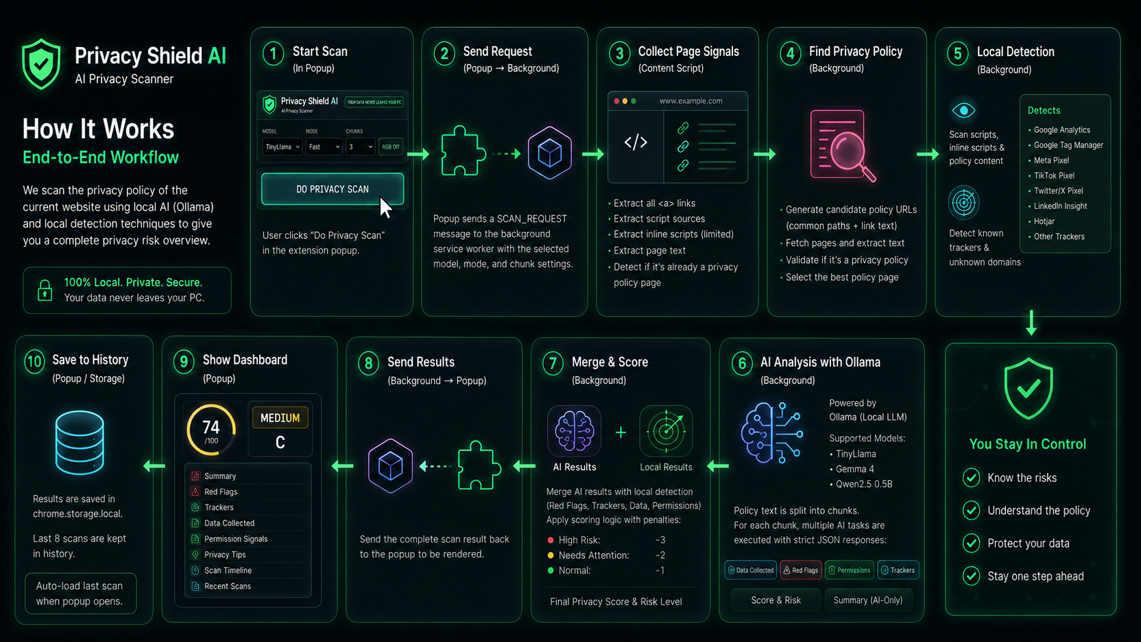Click the yellow Needs Attention dot
The height and width of the screenshot is (642, 1141).
551,555
